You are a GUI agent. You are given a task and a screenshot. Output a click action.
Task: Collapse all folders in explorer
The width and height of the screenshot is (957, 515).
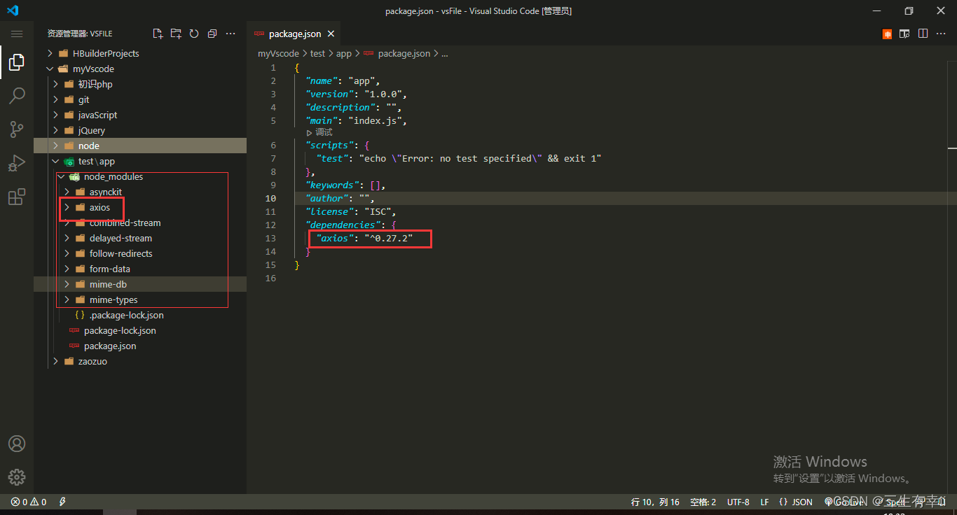(212, 34)
